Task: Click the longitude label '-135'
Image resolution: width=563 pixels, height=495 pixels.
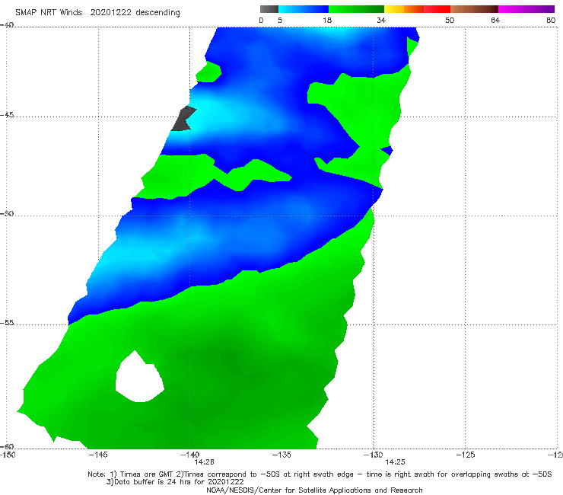Action: pos(281,455)
